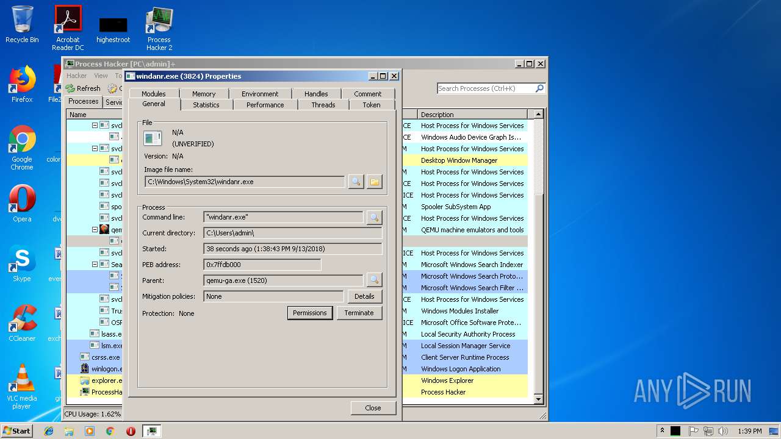Select the General tab
781x439 pixels.
pos(154,104)
